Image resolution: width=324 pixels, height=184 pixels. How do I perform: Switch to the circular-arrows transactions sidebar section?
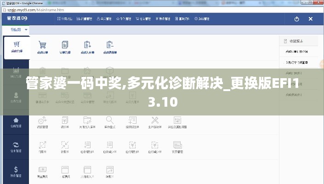(x=16, y=146)
